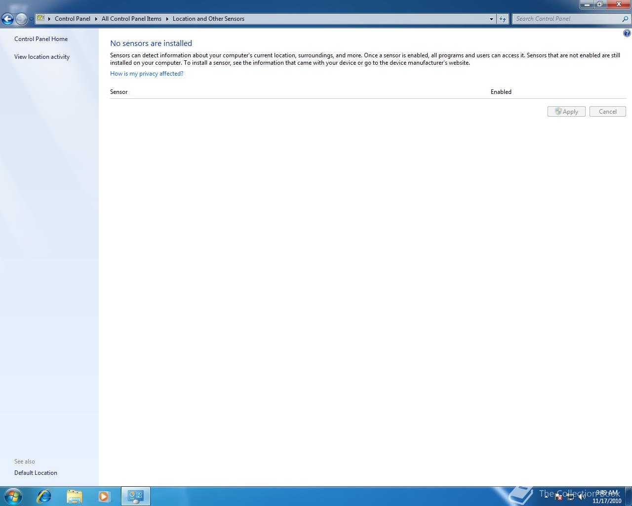Open the volume control in the system tray
This screenshot has width=632, height=506.
click(582, 497)
